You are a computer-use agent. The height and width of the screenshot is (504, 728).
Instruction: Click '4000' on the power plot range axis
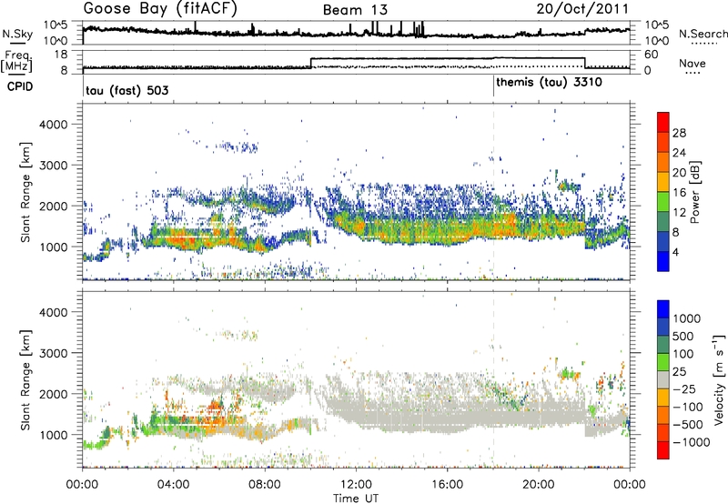tap(54, 125)
